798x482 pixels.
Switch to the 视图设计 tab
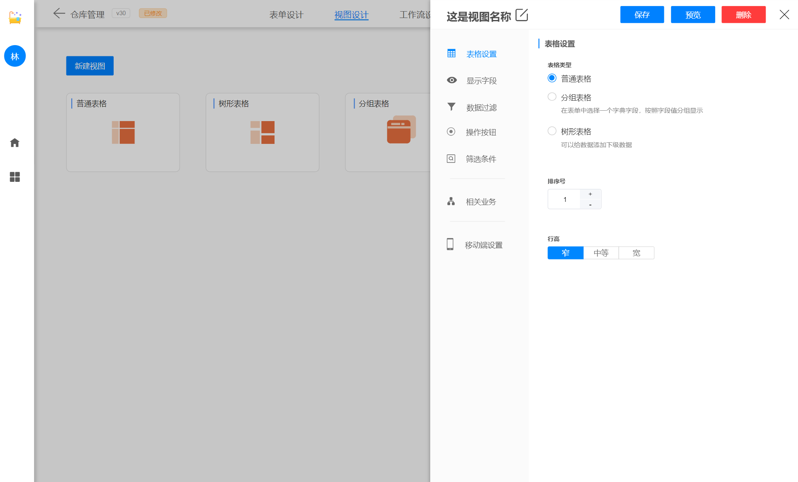pyautogui.click(x=351, y=15)
